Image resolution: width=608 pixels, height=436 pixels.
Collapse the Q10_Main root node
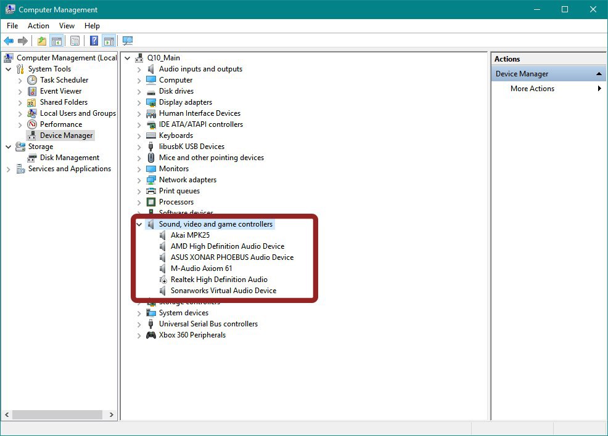click(x=127, y=58)
